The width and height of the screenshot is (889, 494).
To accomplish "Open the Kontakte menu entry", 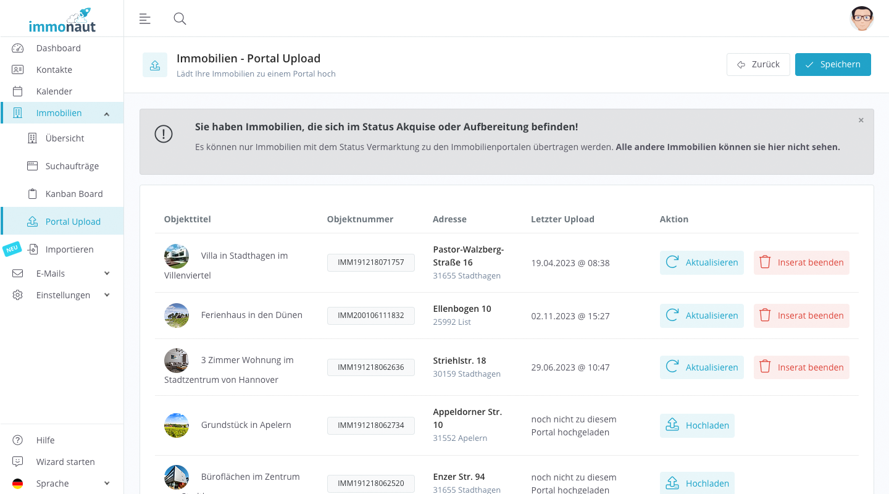I will coord(54,69).
